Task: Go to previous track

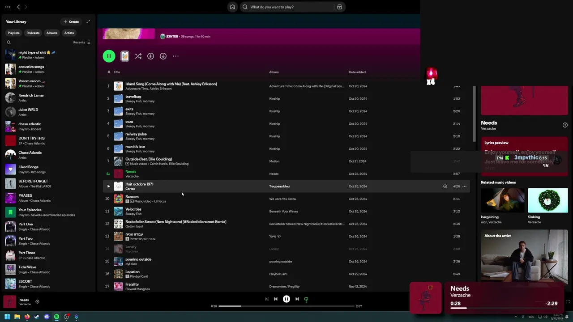Action: [276, 299]
